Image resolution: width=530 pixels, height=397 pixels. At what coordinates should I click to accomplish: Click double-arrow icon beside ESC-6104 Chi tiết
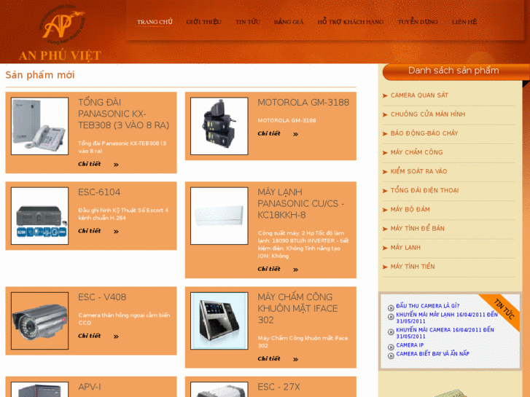click(x=116, y=232)
